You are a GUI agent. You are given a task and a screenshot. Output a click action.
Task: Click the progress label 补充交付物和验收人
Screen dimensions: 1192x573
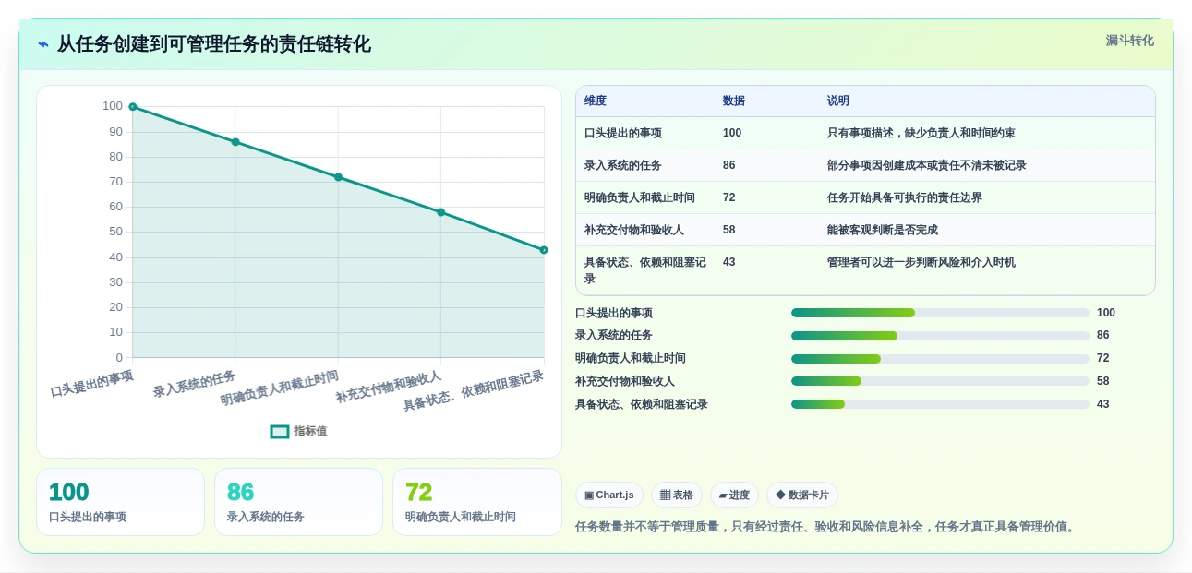(625, 381)
